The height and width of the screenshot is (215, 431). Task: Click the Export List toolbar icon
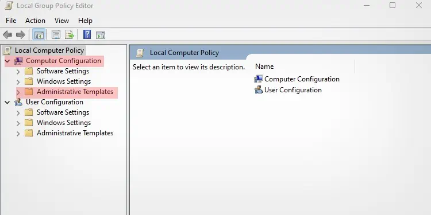[x=70, y=35]
